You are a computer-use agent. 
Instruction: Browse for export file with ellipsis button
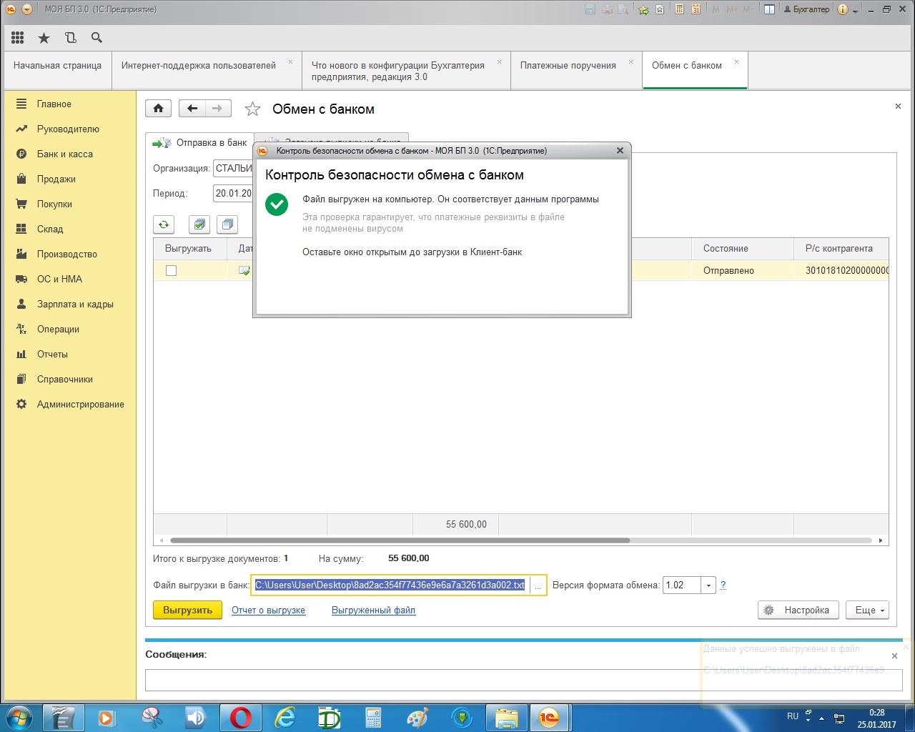[538, 585]
